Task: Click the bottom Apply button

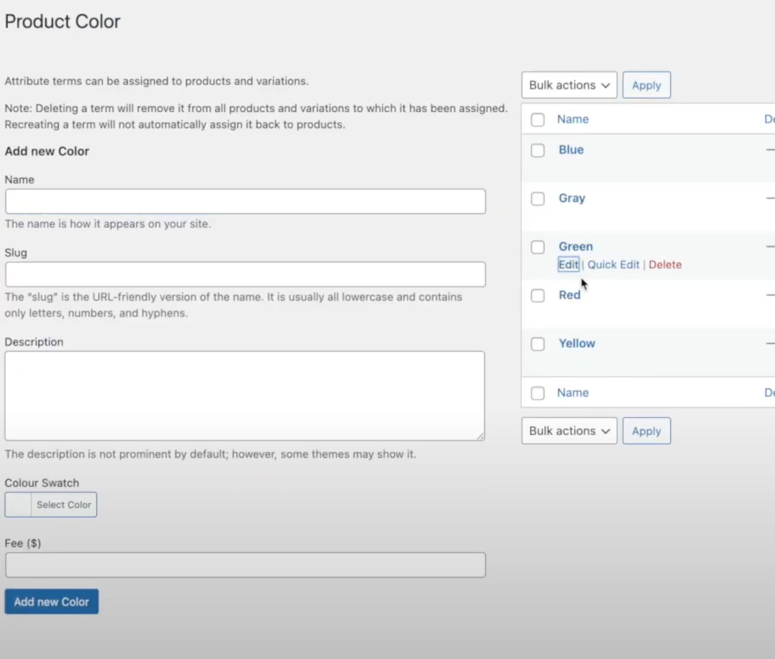Action: pos(646,431)
